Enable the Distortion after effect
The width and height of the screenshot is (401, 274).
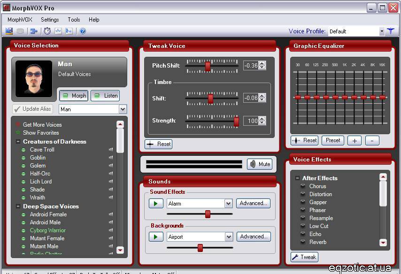(x=302, y=194)
